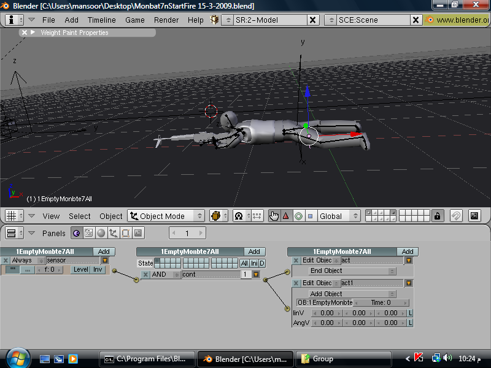
Task: Click the snap magnet icon
Action: tap(456, 216)
